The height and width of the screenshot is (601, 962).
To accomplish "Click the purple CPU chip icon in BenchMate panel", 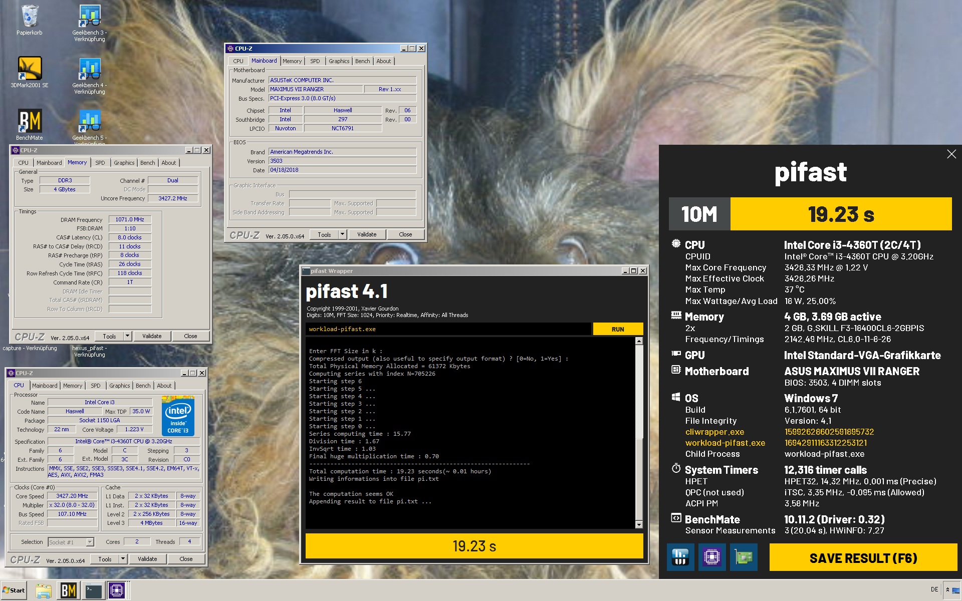I will click(x=712, y=557).
